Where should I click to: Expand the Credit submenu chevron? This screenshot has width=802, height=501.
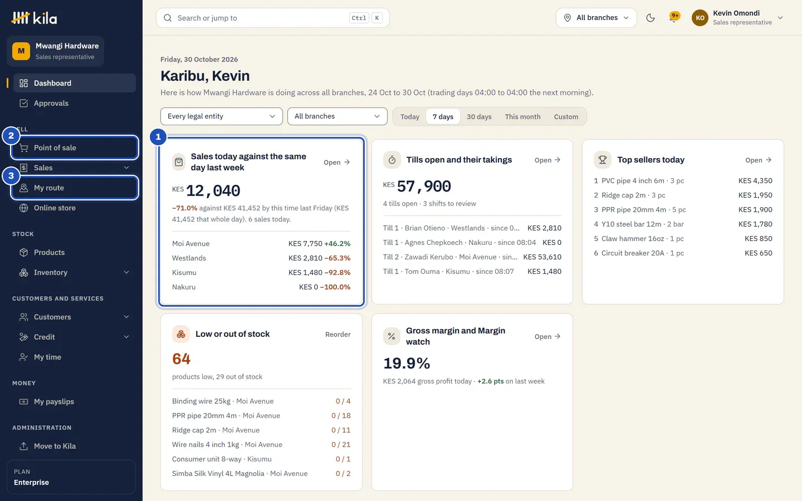coord(126,337)
